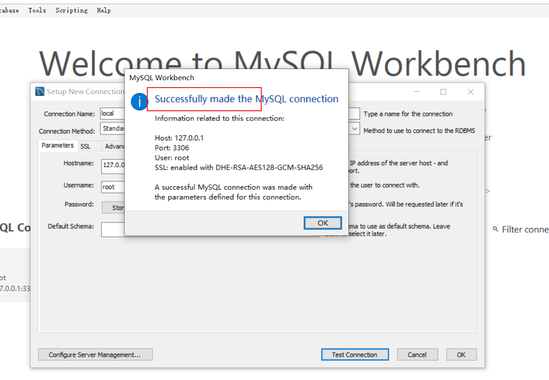Viewport: 549px width, 380px height.
Task: Click the Connection Name field containing local
Action: [x=113, y=114]
